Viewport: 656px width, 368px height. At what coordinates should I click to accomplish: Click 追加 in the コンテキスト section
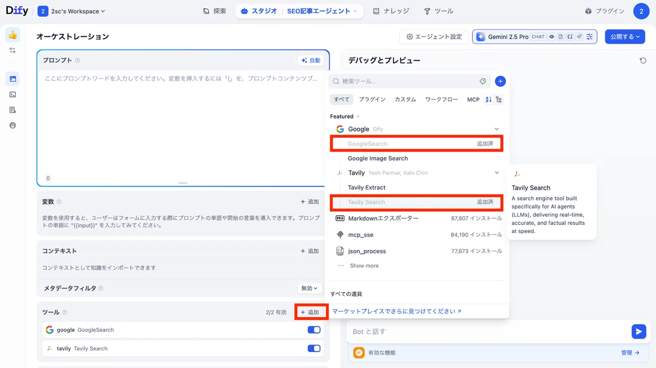tap(309, 251)
